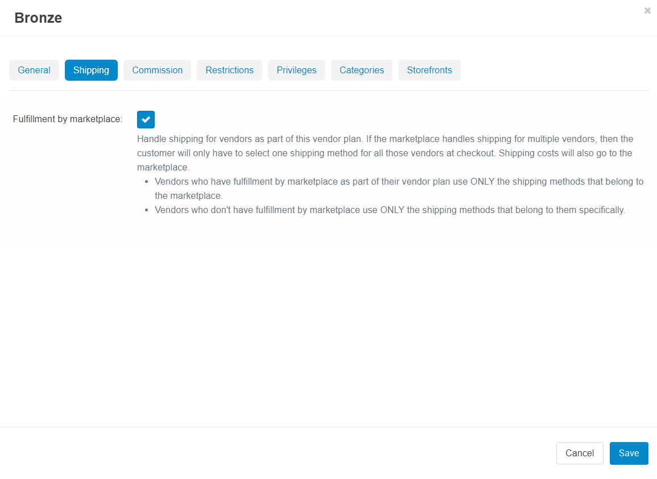The height and width of the screenshot is (479, 657).
Task: Save the vendor plan changes
Action: click(629, 453)
